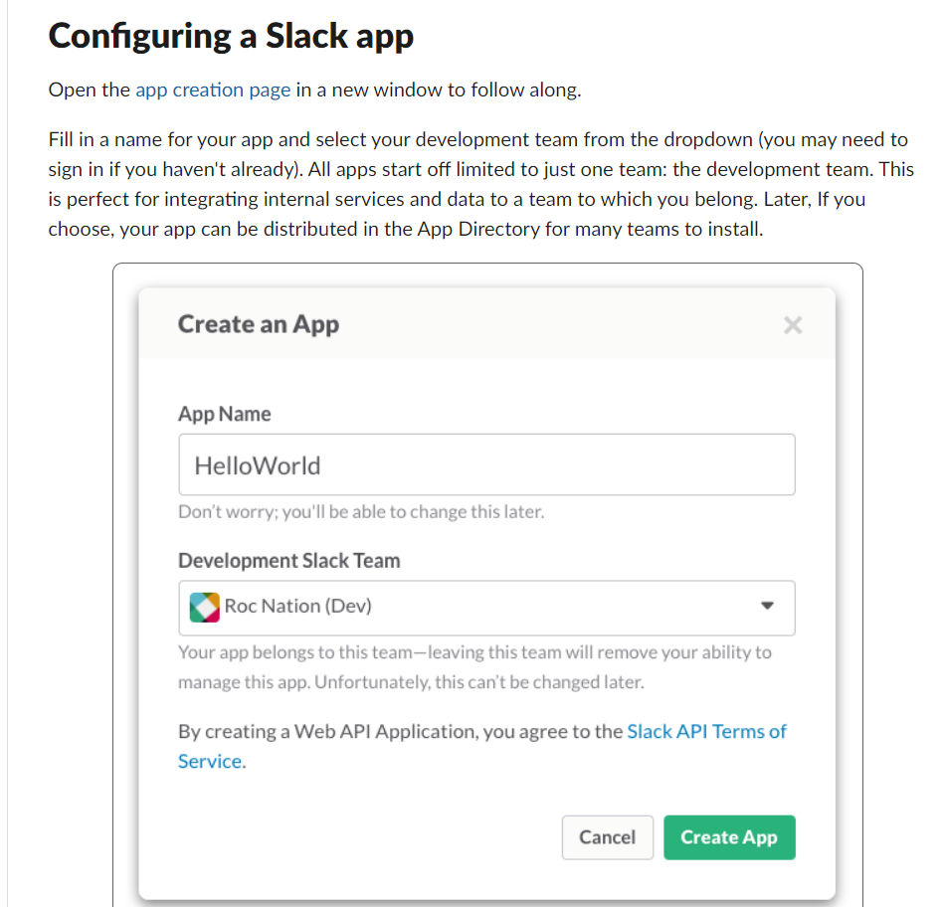Click the HelloWorld App Name field
This screenshot has width=943, height=907.
click(x=486, y=464)
